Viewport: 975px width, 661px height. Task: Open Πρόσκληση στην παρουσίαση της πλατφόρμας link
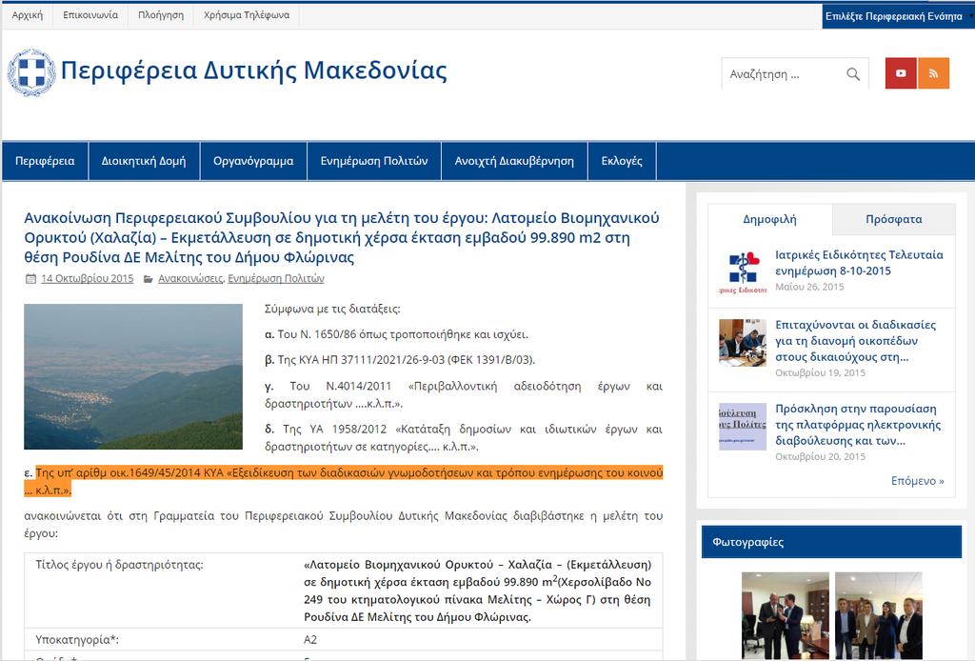point(858,425)
